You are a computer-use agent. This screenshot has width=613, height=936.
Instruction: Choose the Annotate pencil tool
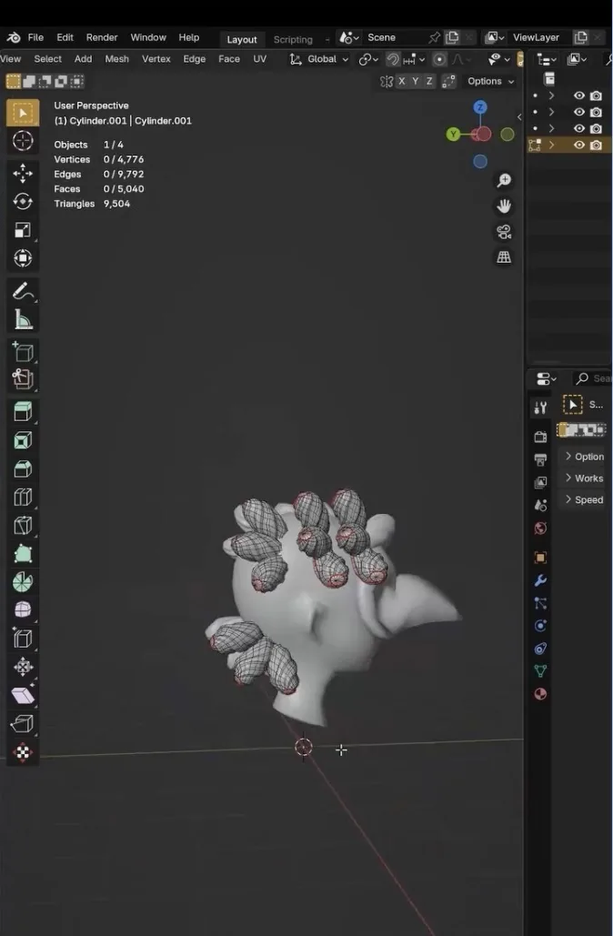pos(23,291)
